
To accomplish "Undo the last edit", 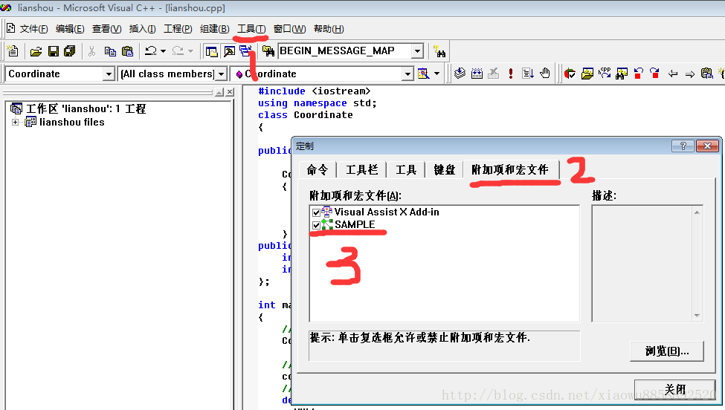I will click(151, 51).
